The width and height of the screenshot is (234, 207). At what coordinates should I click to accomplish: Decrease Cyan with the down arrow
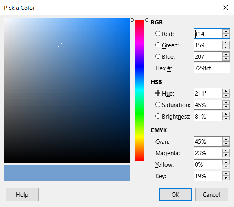click(x=226, y=144)
